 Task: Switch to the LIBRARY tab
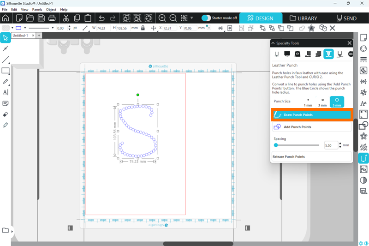click(x=303, y=18)
